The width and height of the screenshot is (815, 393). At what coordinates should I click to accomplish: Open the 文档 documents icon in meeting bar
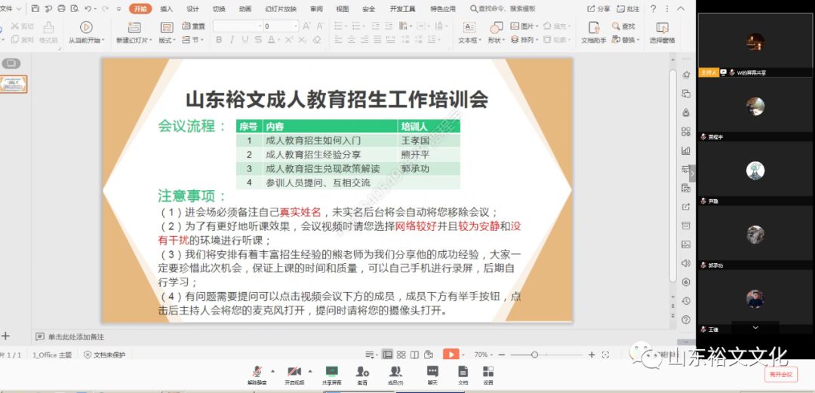coord(463,371)
